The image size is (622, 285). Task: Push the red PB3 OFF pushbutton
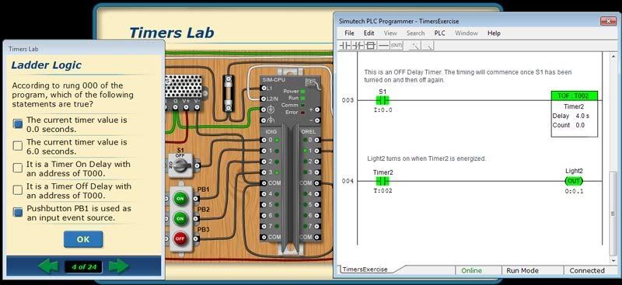pos(180,238)
